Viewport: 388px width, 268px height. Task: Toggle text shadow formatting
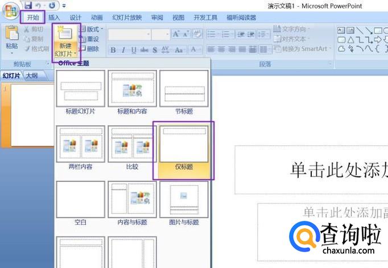pyautogui.click(x=155, y=50)
